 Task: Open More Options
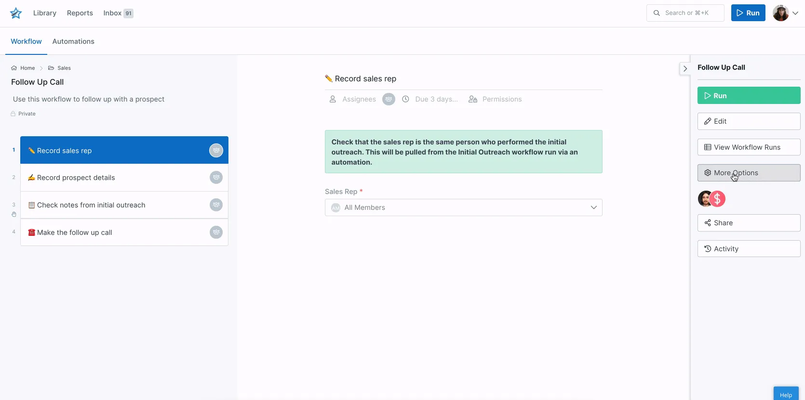click(x=749, y=173)
